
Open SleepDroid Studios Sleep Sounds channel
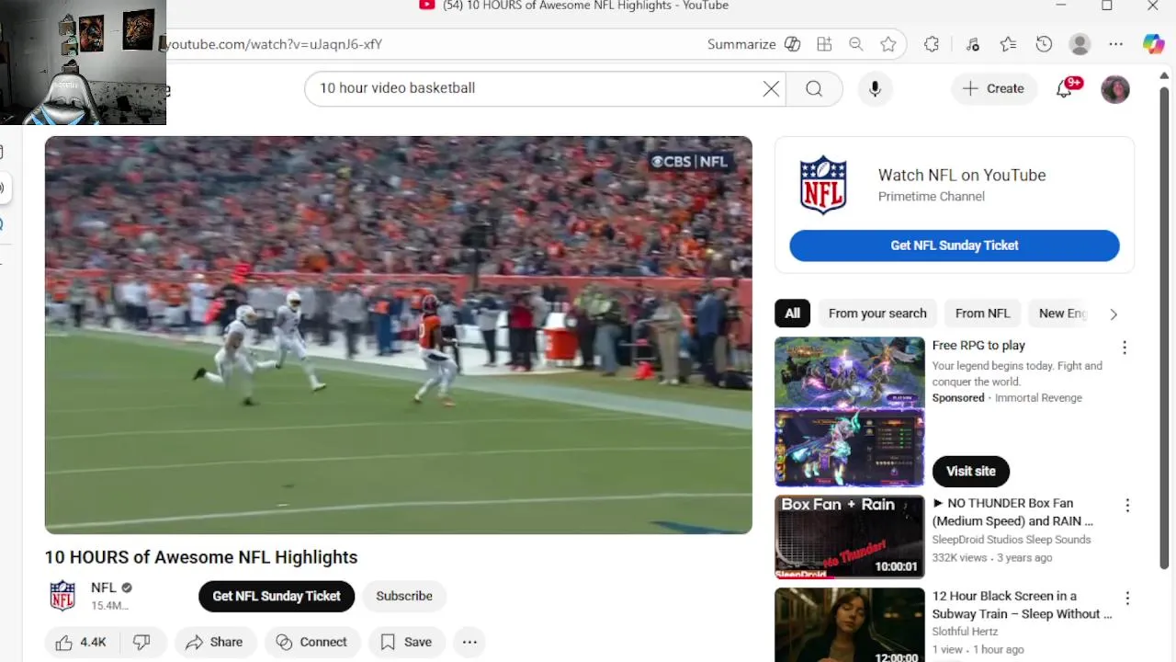point(1012,540)
